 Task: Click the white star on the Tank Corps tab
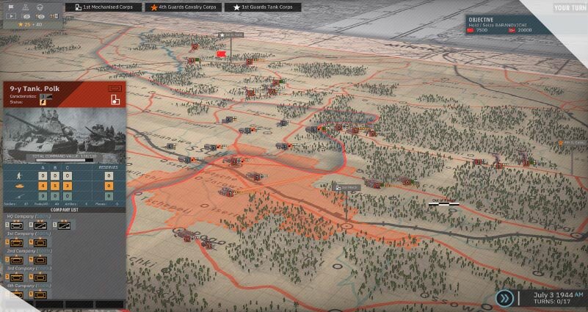[236, 7]
